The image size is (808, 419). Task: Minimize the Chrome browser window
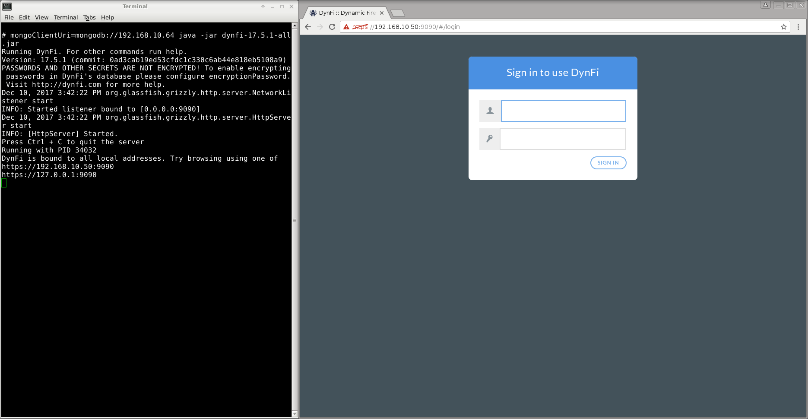point(779,5)
